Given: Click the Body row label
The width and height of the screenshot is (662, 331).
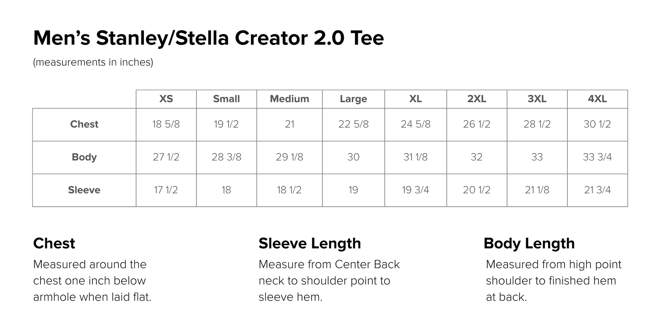Looking at the screenshot, I should (x=84, y=157).
